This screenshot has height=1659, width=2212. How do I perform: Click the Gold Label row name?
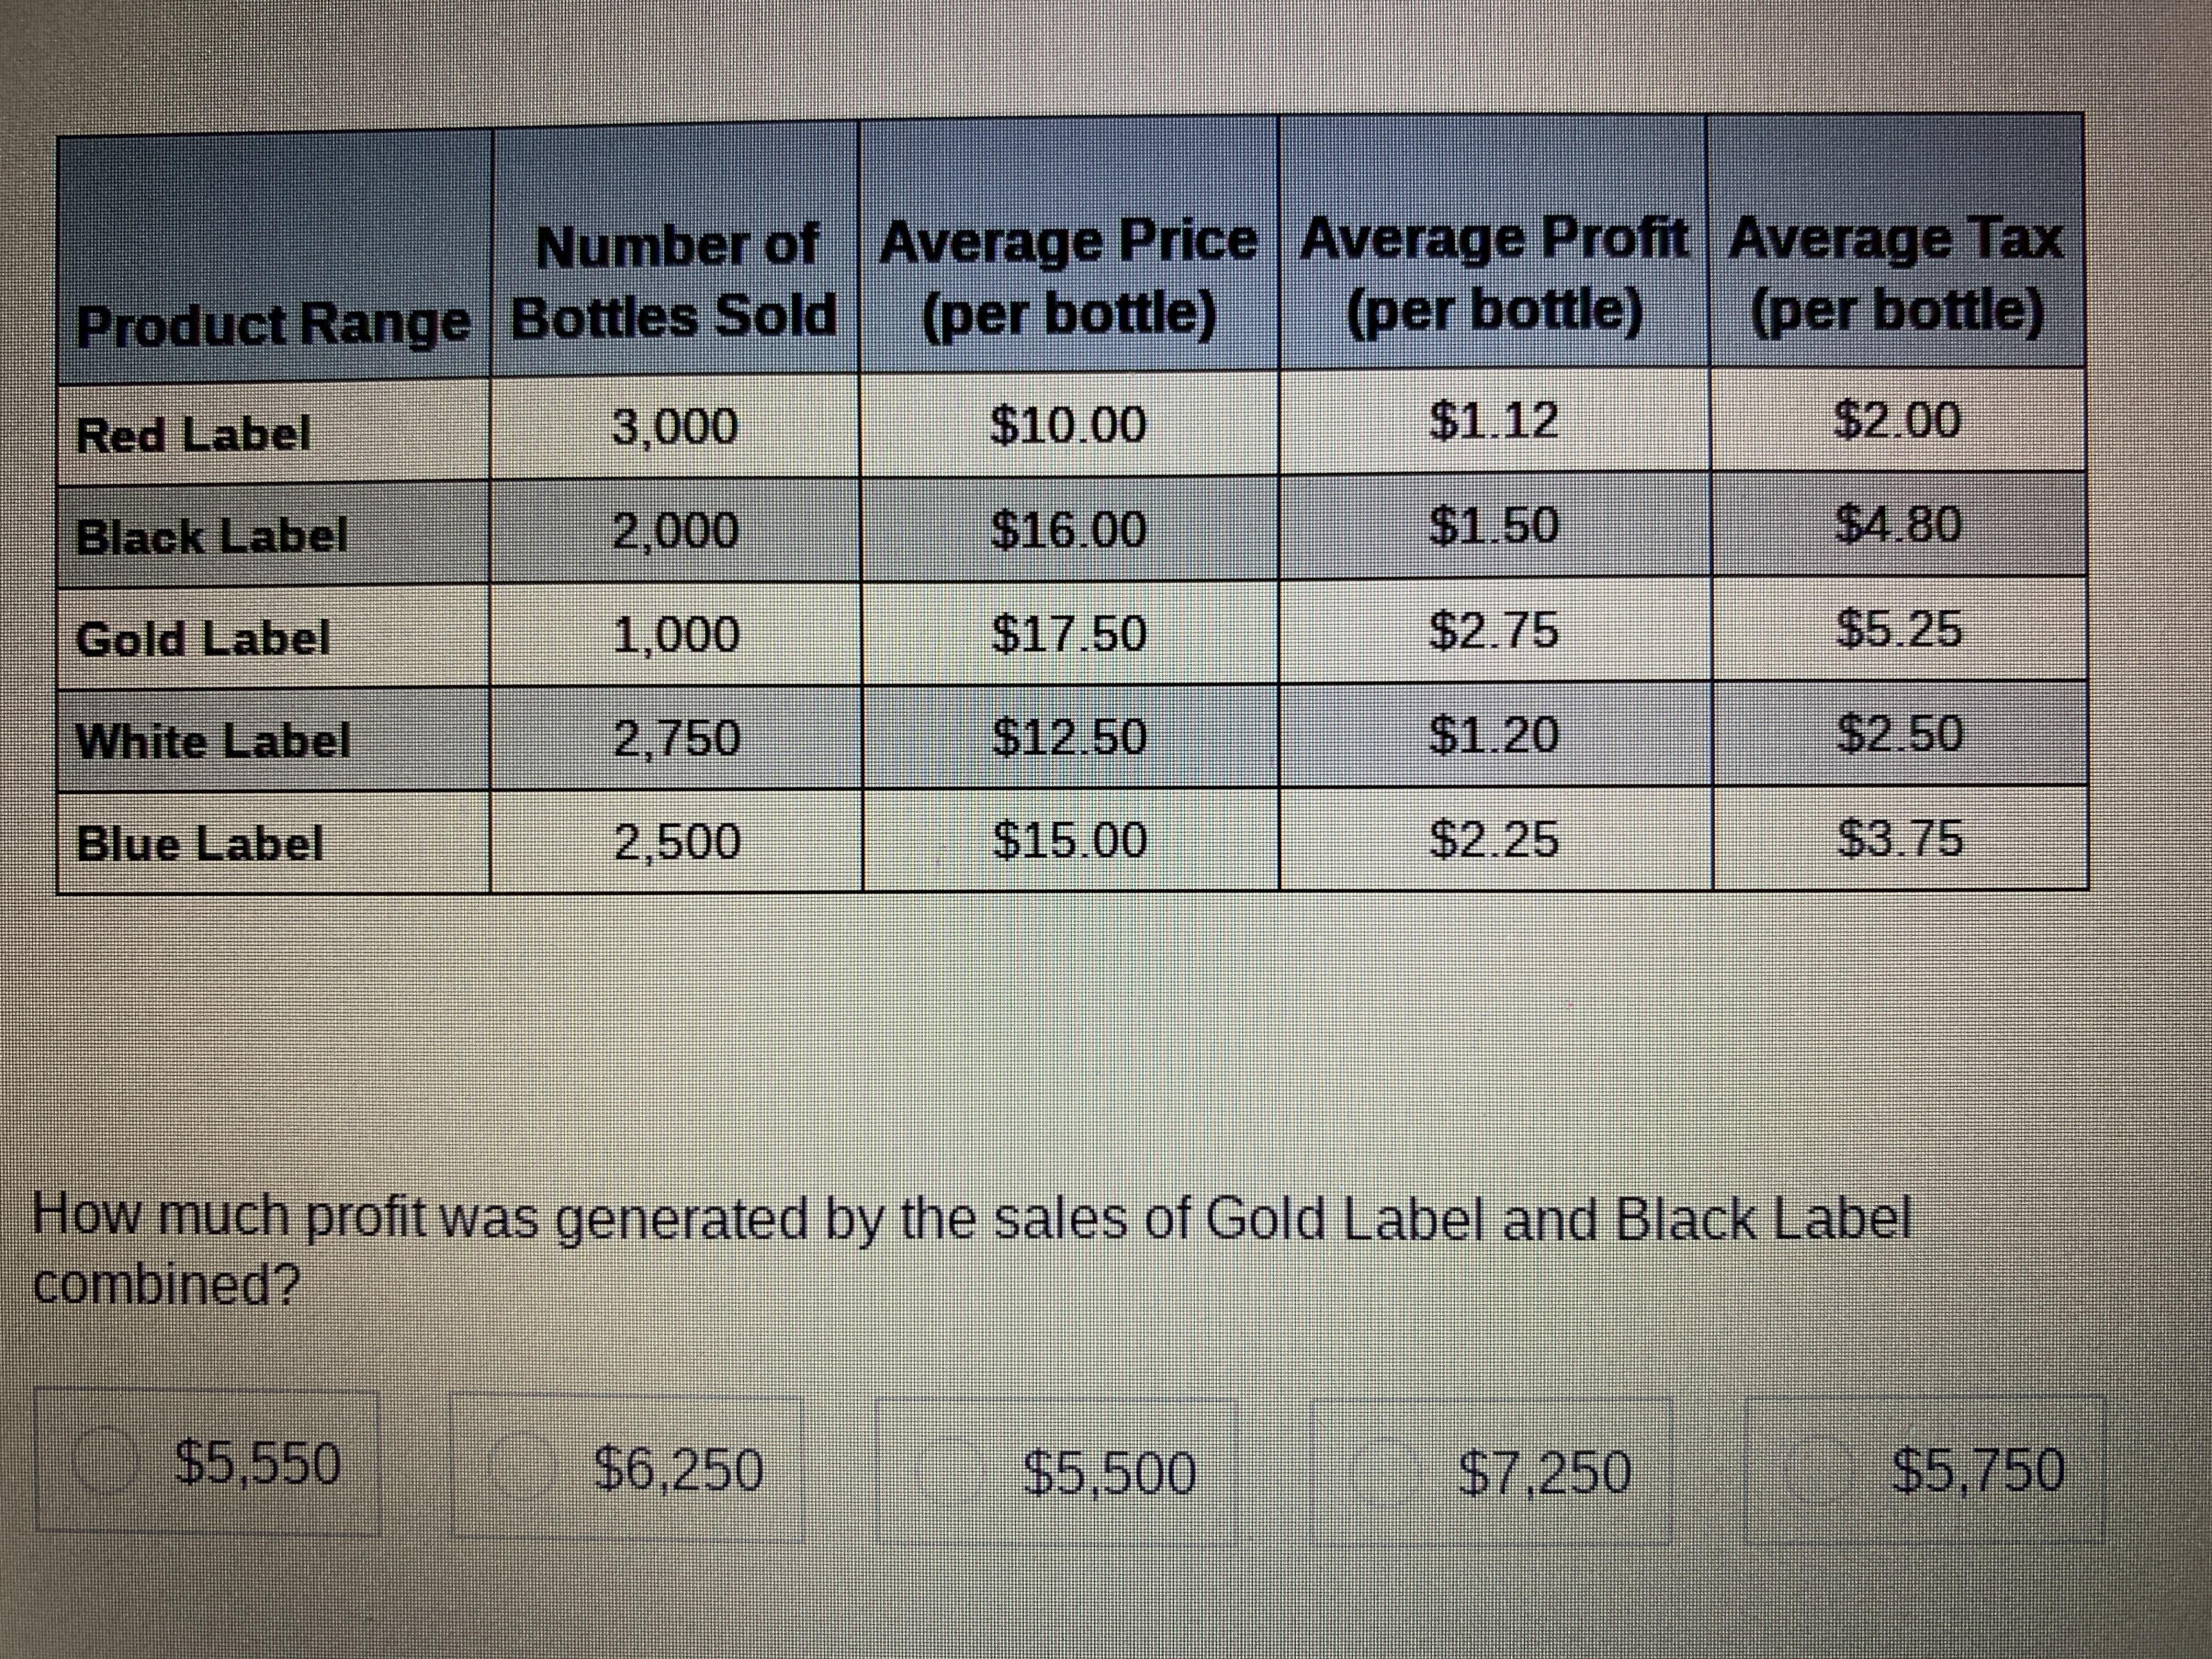click(x=203, y=638)
